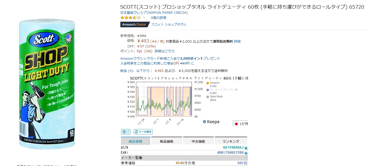Screen dimensions: 367x166
Task: Click the Japan flag icon by 1か月
Action: (236, 124)
